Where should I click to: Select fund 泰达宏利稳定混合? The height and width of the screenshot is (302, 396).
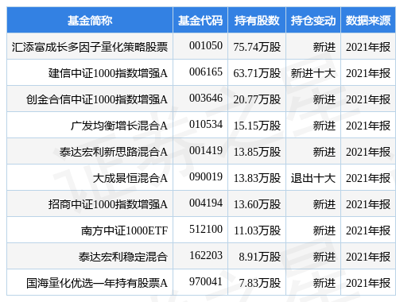123,257
